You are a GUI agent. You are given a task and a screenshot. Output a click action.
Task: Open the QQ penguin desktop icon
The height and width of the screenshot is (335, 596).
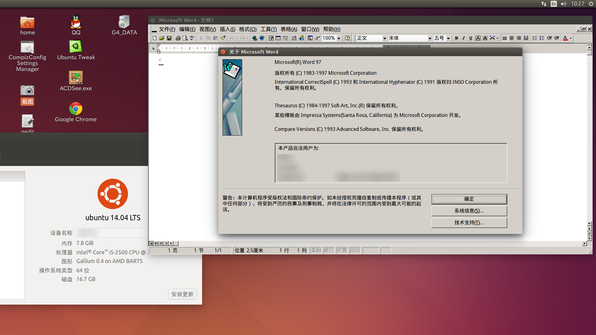tap(76, 25)
